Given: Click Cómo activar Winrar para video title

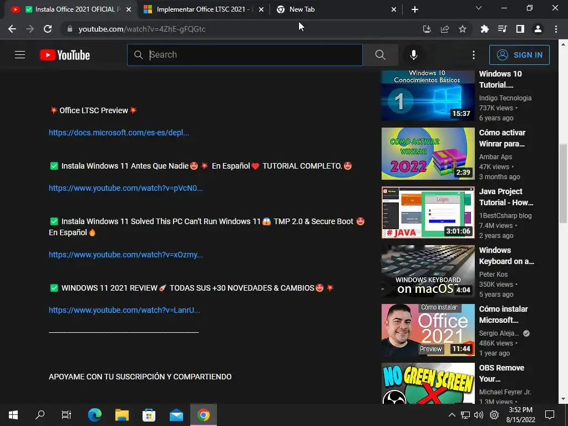Looking at the screenshot, I should point(502,138).
